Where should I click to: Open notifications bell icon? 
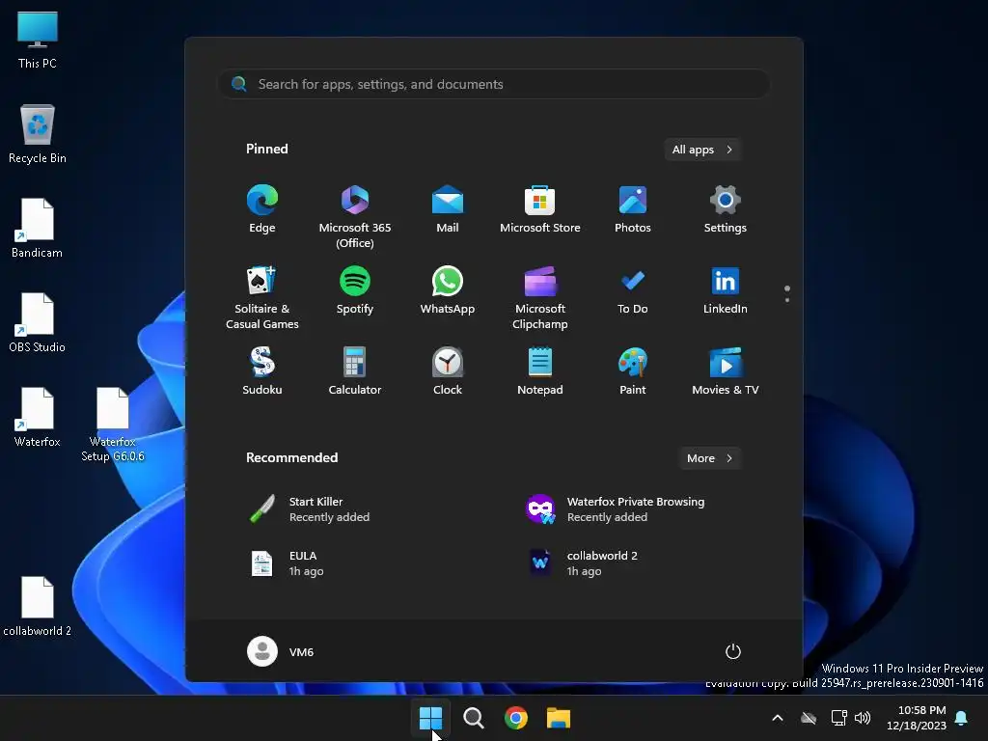(x=962, y=718)
